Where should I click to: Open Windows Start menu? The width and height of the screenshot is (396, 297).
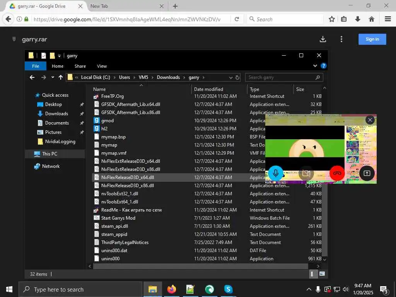point(9,289)
